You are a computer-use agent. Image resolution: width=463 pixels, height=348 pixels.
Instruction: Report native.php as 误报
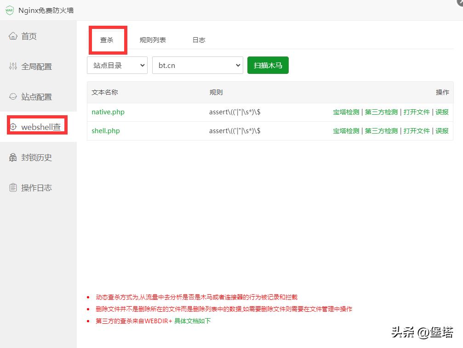click(441, 112)
